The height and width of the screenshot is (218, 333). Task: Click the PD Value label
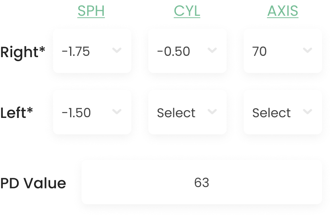tap(33, 183)
